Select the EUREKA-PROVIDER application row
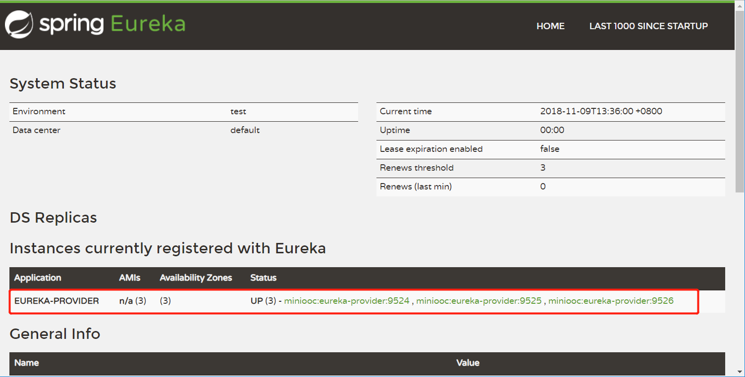The width and height of the screenshot is (745, 377). 57,300
